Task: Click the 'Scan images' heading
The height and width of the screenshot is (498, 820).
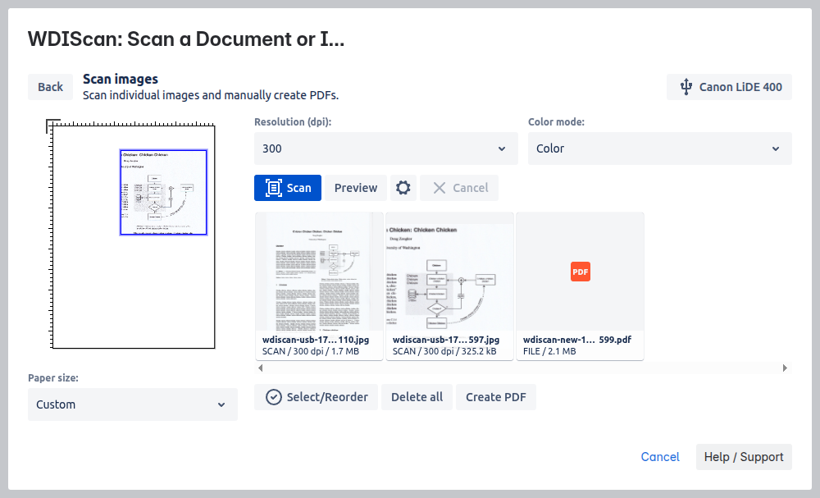Action: 121,79
